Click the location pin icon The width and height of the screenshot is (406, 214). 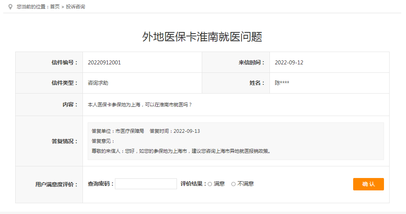[10, 7]
